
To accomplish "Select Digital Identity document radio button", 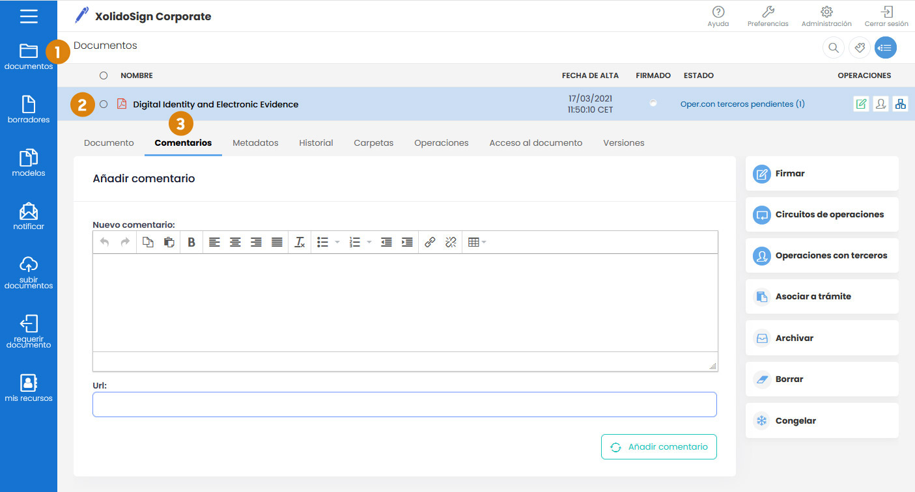I will tap(104, 104).
